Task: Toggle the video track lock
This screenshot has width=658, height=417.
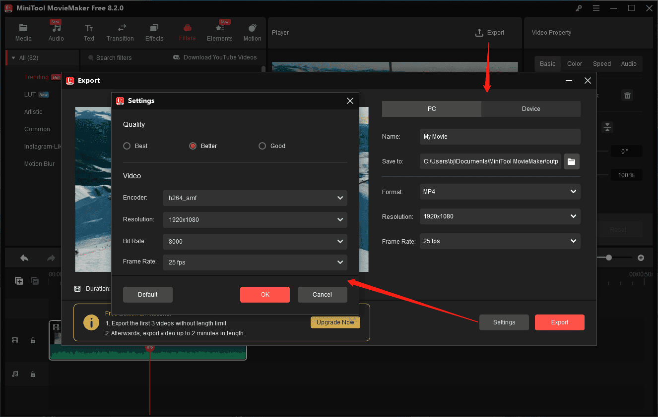Action: (x=33, y=340)
